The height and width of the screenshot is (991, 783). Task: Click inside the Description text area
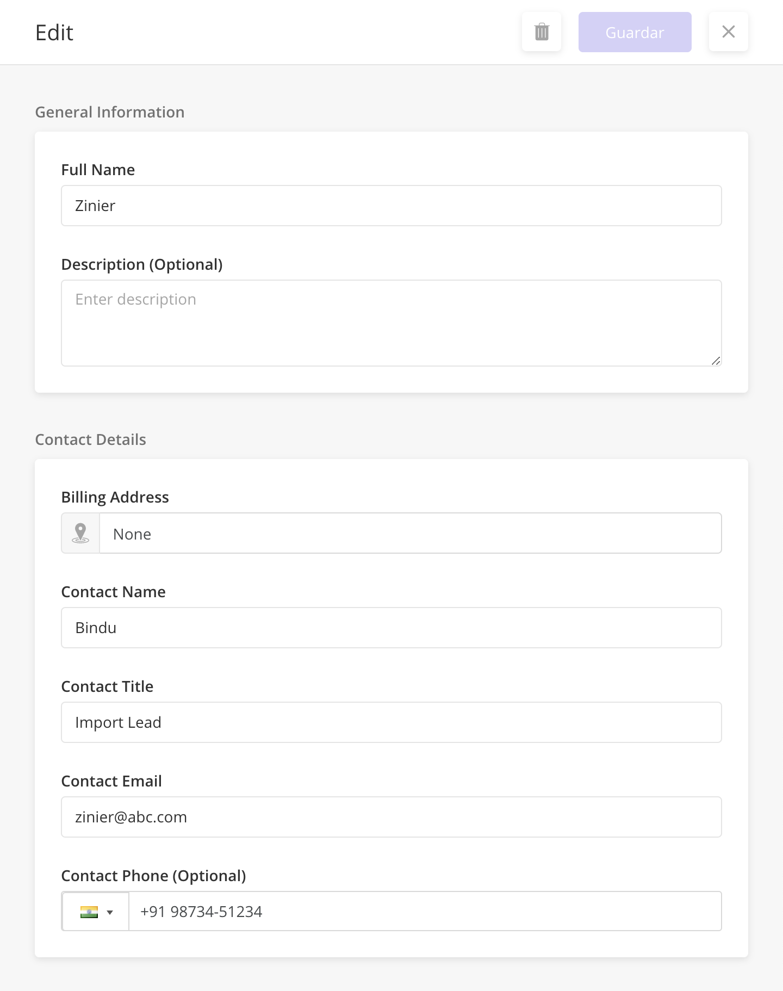[391, 323]
